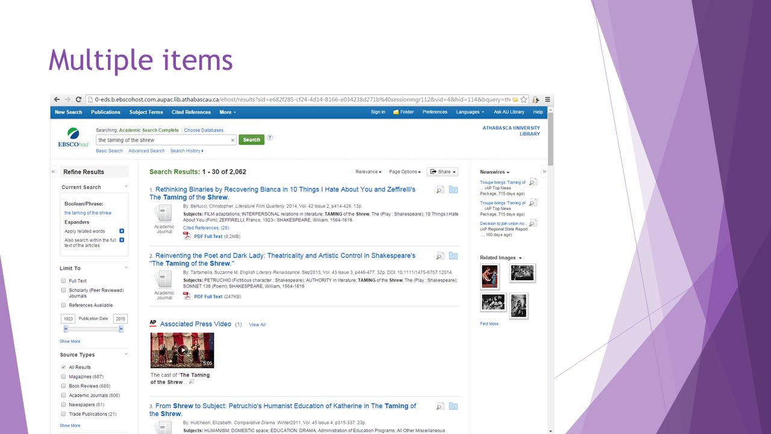
Task: Remove 'Also search within full text' x icon
Action: (x=122, y=240)
